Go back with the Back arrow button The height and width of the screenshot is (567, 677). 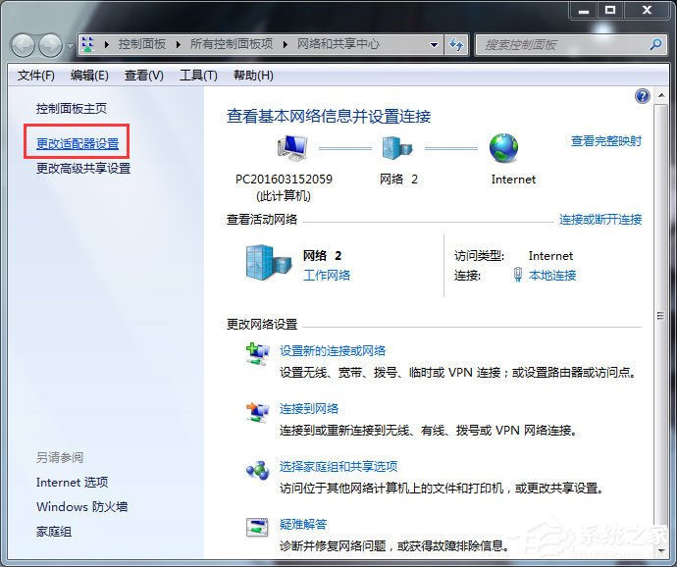[23, 45]
